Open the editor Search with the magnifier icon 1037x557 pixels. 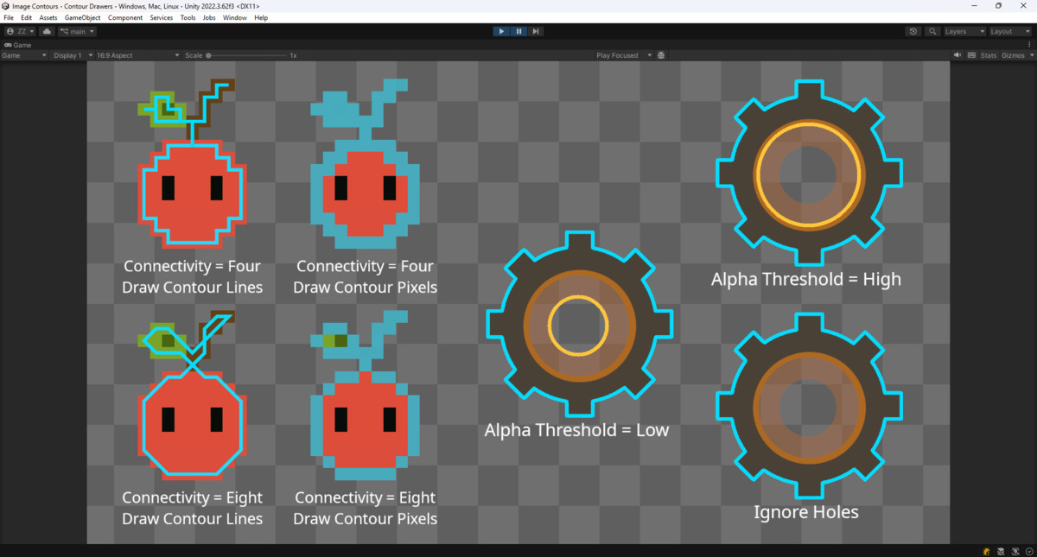coord(932,31)
